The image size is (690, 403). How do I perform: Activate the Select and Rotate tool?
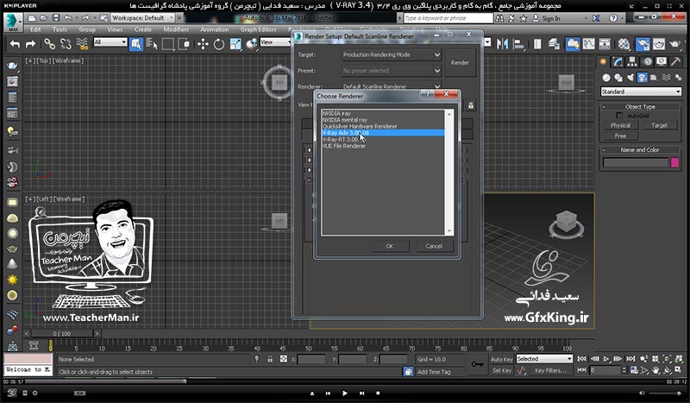tap(219, 44)
